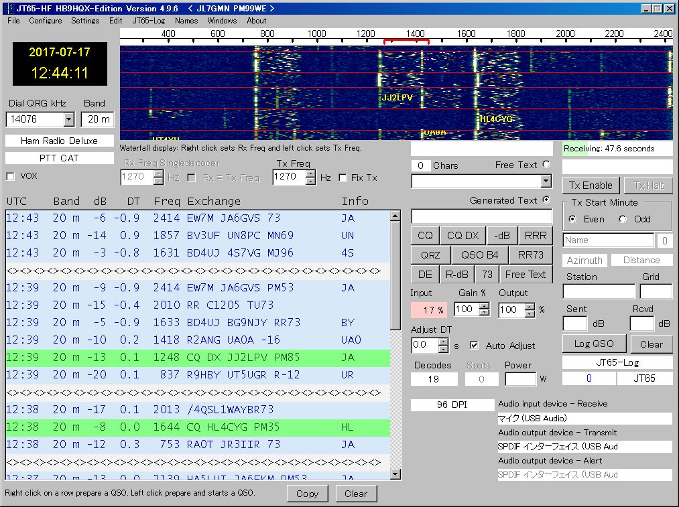Click the RRR message button
679x507 pixels.
[x=536, y=235]
